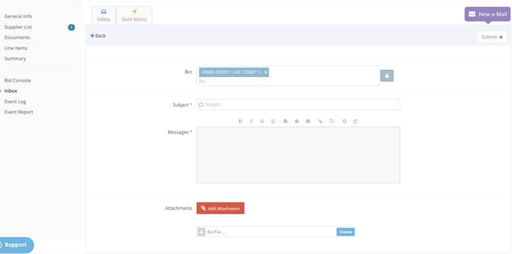Open Event Report in sidebar

point(18,112)
